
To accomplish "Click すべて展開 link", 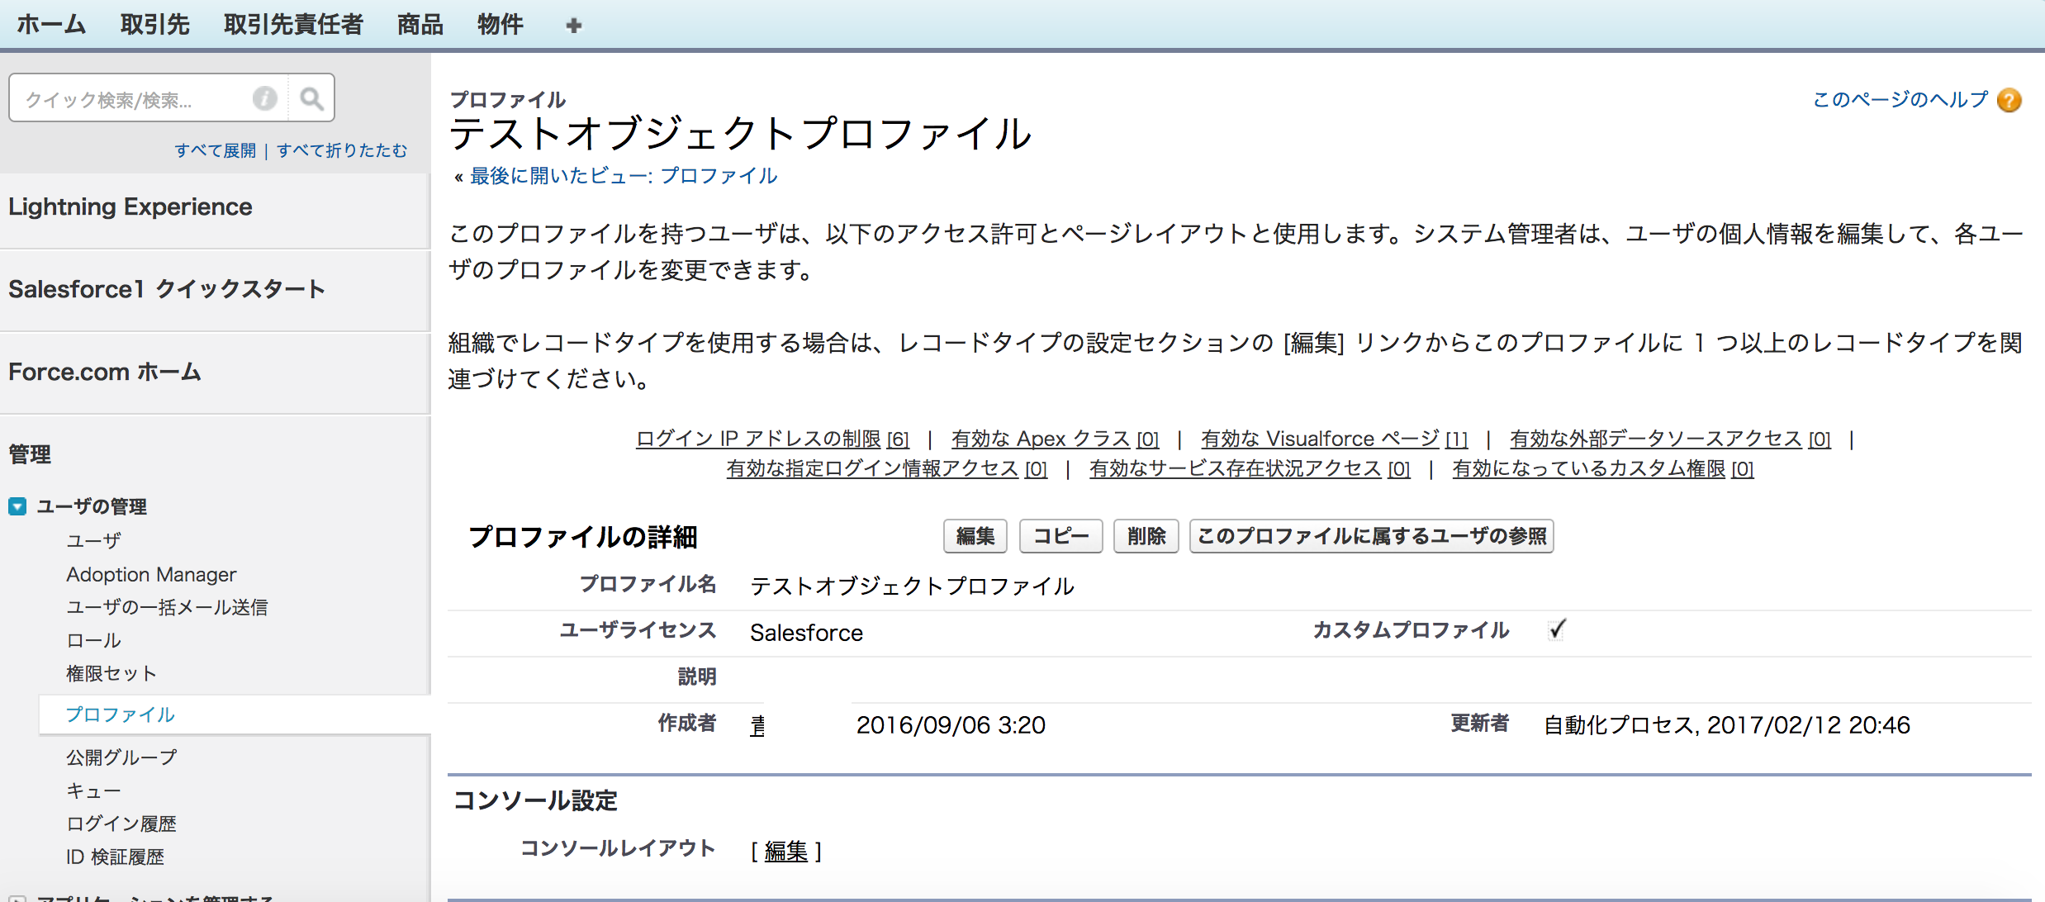I will click(216, 150).
